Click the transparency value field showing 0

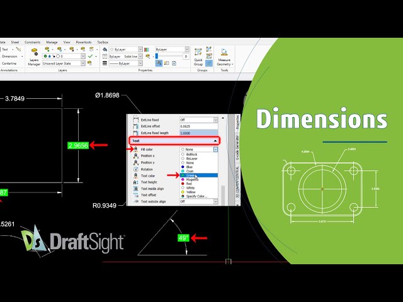pos(186,56)
